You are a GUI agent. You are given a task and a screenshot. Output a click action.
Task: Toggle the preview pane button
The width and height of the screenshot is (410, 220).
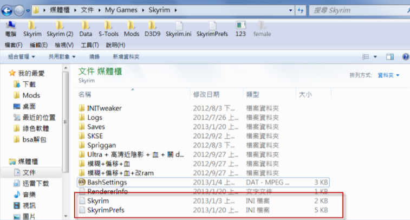coord(390,56)
